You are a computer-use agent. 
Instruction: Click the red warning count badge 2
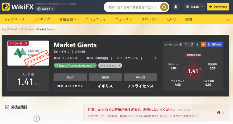[x=219, y=113]
